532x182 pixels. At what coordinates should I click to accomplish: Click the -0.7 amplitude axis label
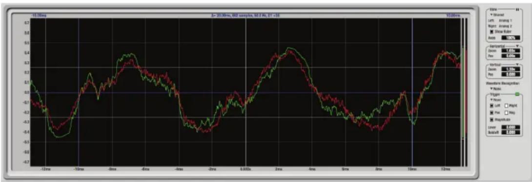pyautogui.click(x=26, y=162)
